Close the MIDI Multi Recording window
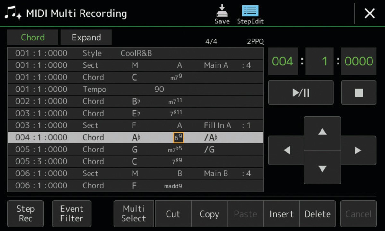Screen dimensions: 385x231 pyautogui.click(x=370, y=13)
